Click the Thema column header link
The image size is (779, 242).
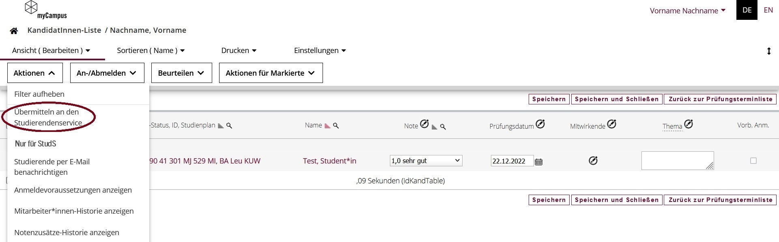pyautogui.click(x=672, y=126)
